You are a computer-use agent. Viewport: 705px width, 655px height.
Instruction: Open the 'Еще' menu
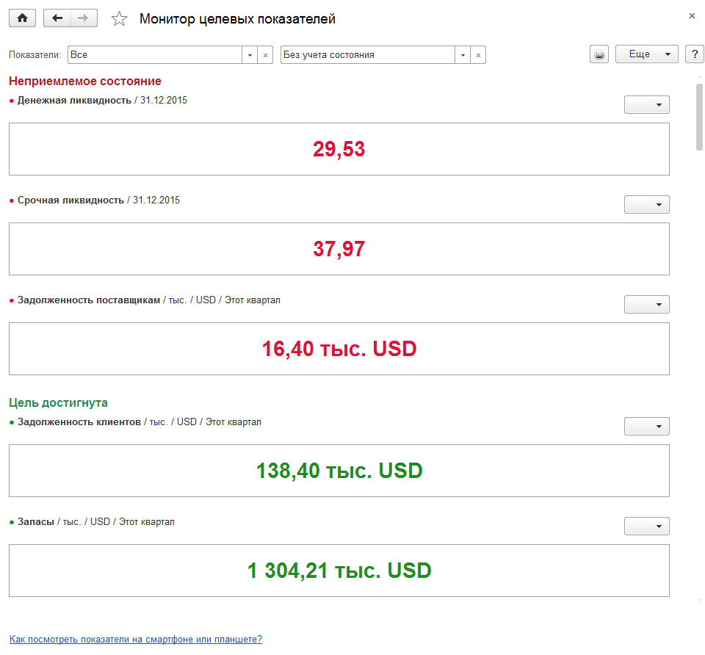646,55
